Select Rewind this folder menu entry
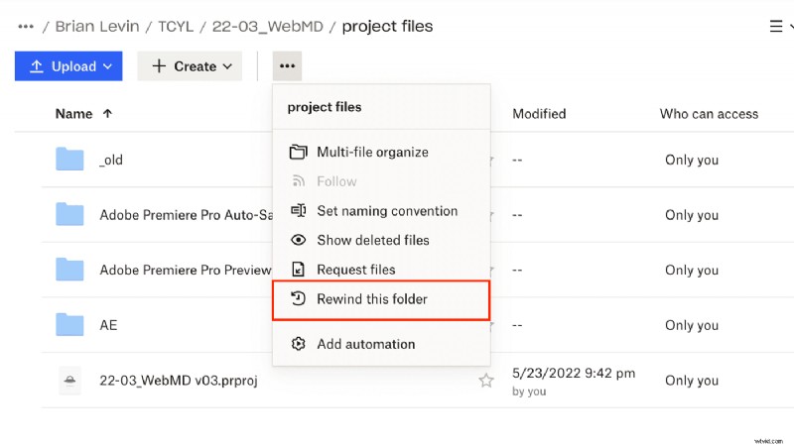This screenshot has height=446, width=794. pos(372,298)
